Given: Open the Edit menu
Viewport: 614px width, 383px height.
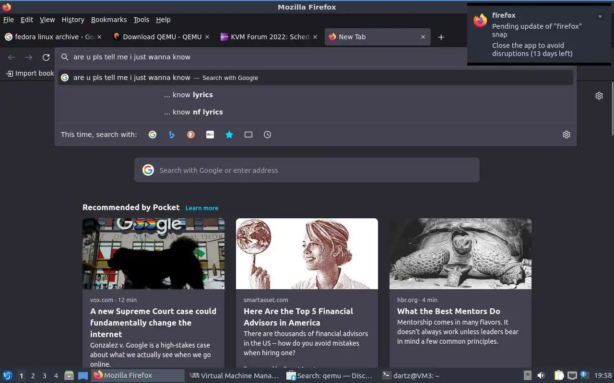Looking at the screenshot, I should tap(27, 20).
